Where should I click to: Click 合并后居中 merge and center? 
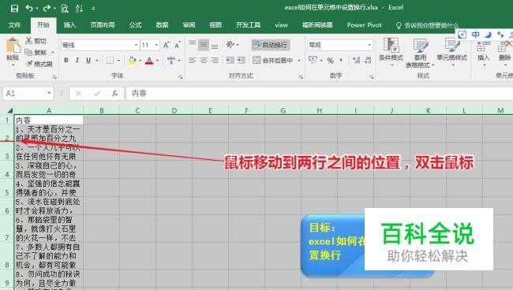click(273, 61)
